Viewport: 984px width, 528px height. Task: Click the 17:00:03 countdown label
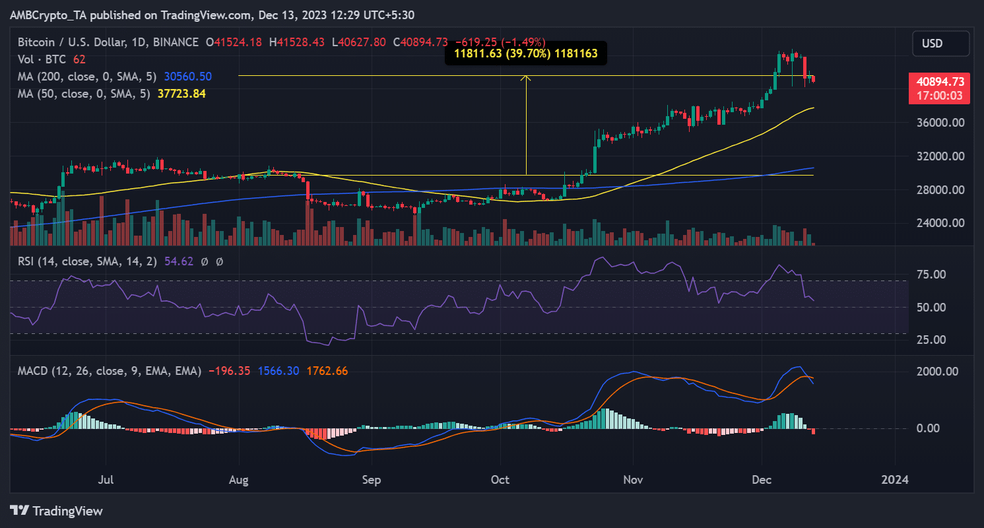pos(940,96)
